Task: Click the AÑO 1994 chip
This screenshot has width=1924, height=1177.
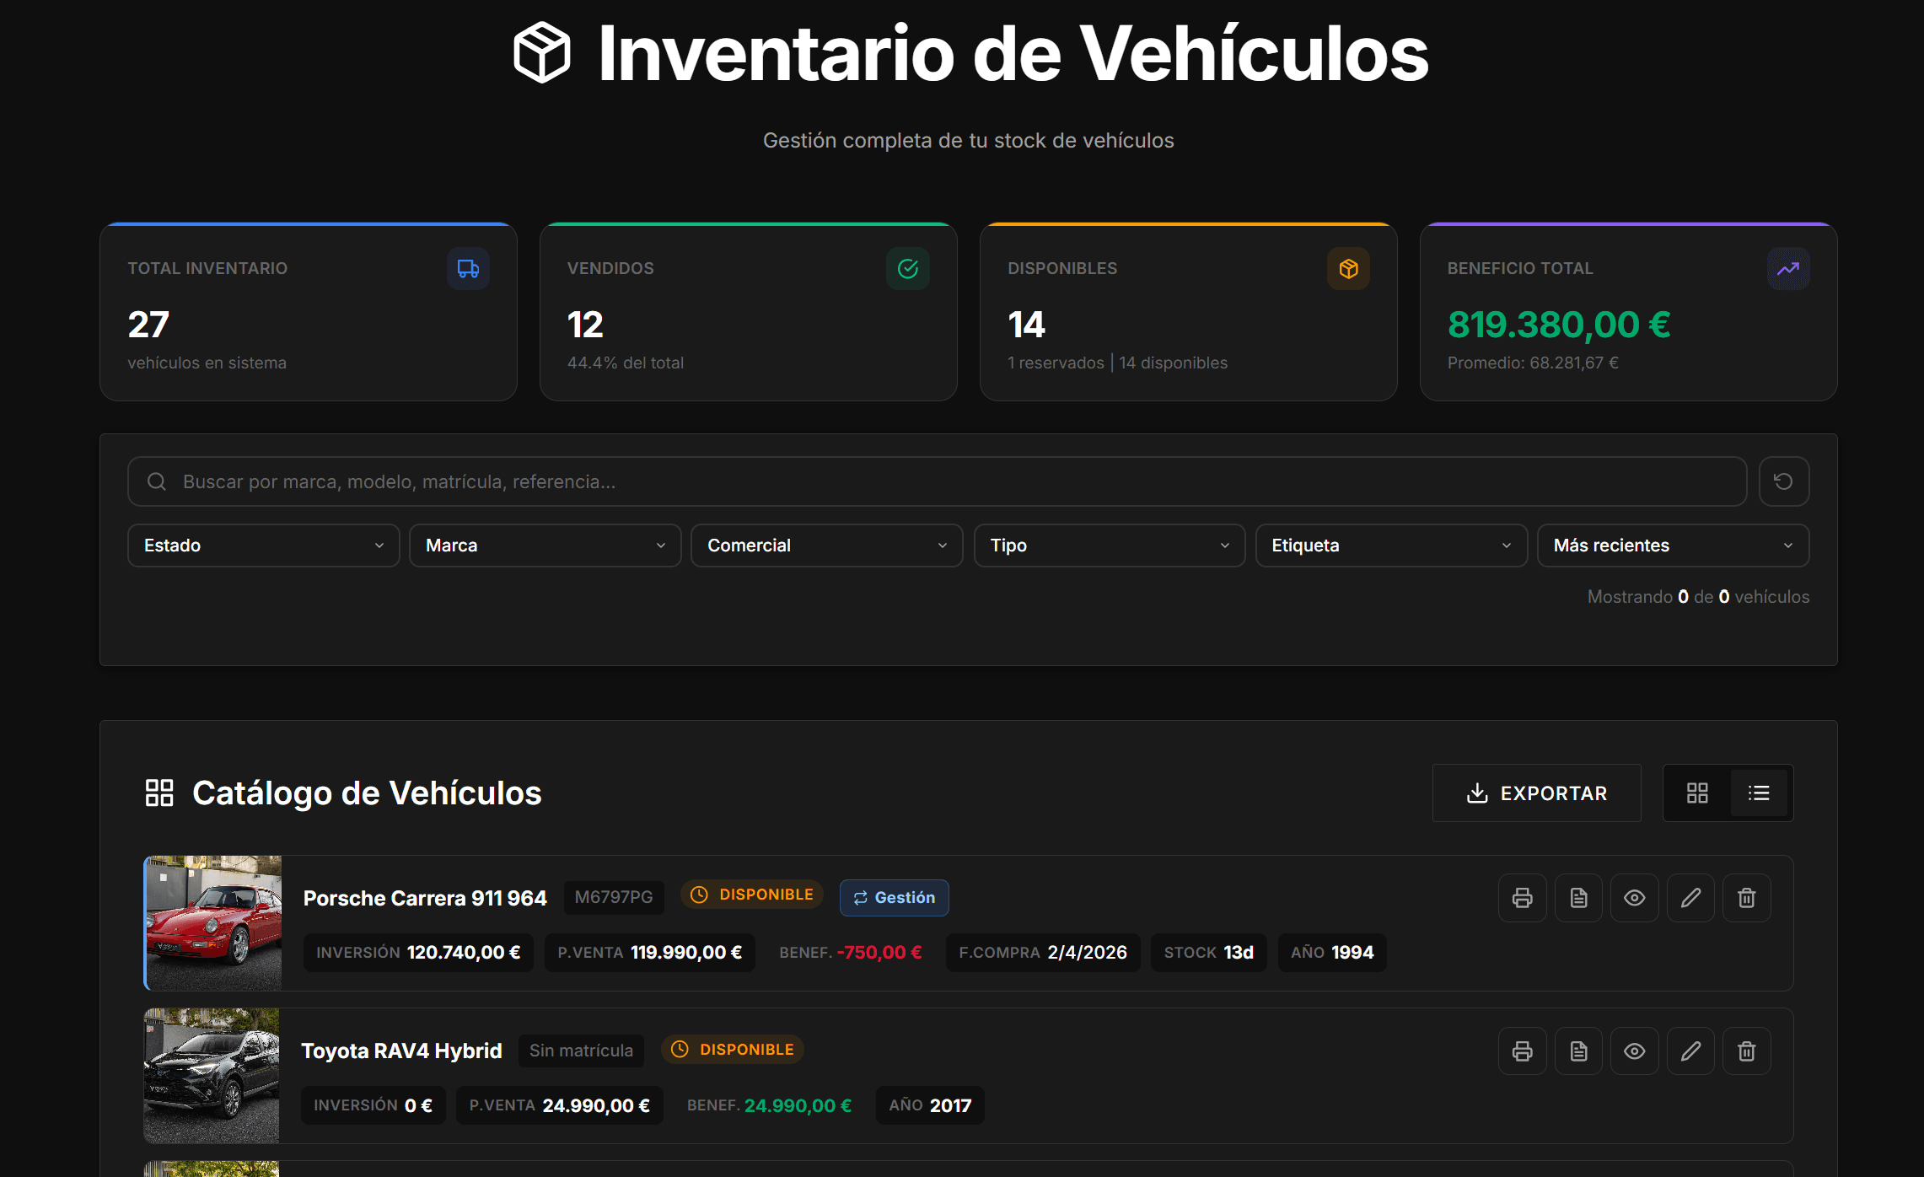Action: pos(1332,953)
